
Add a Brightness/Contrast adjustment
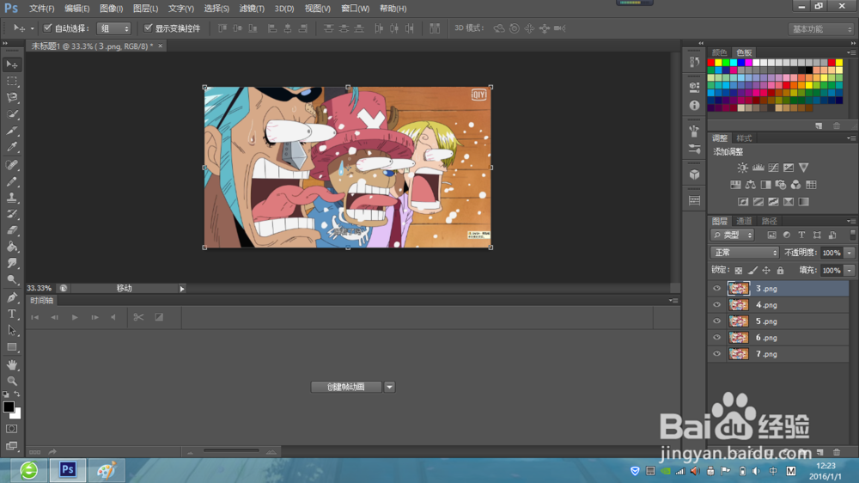pos(742,168)
